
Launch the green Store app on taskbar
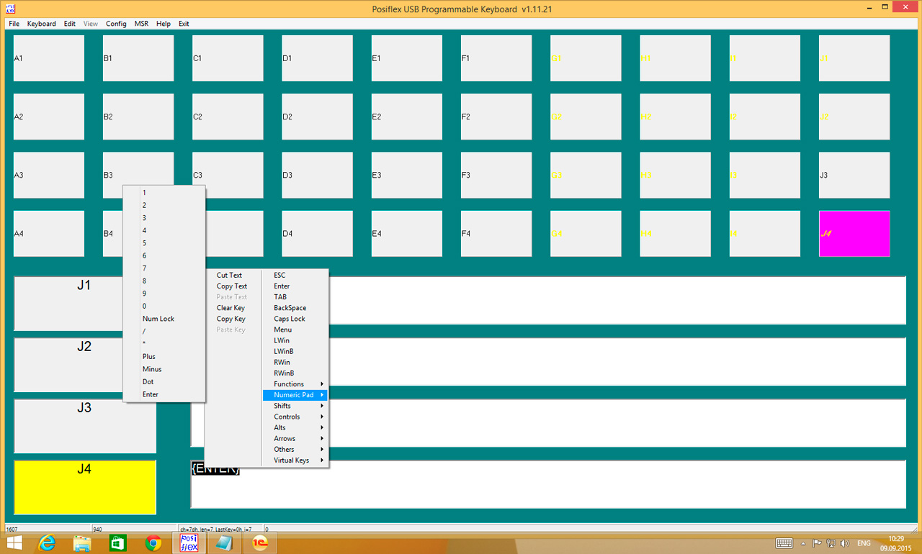click(x=117, y=543)
